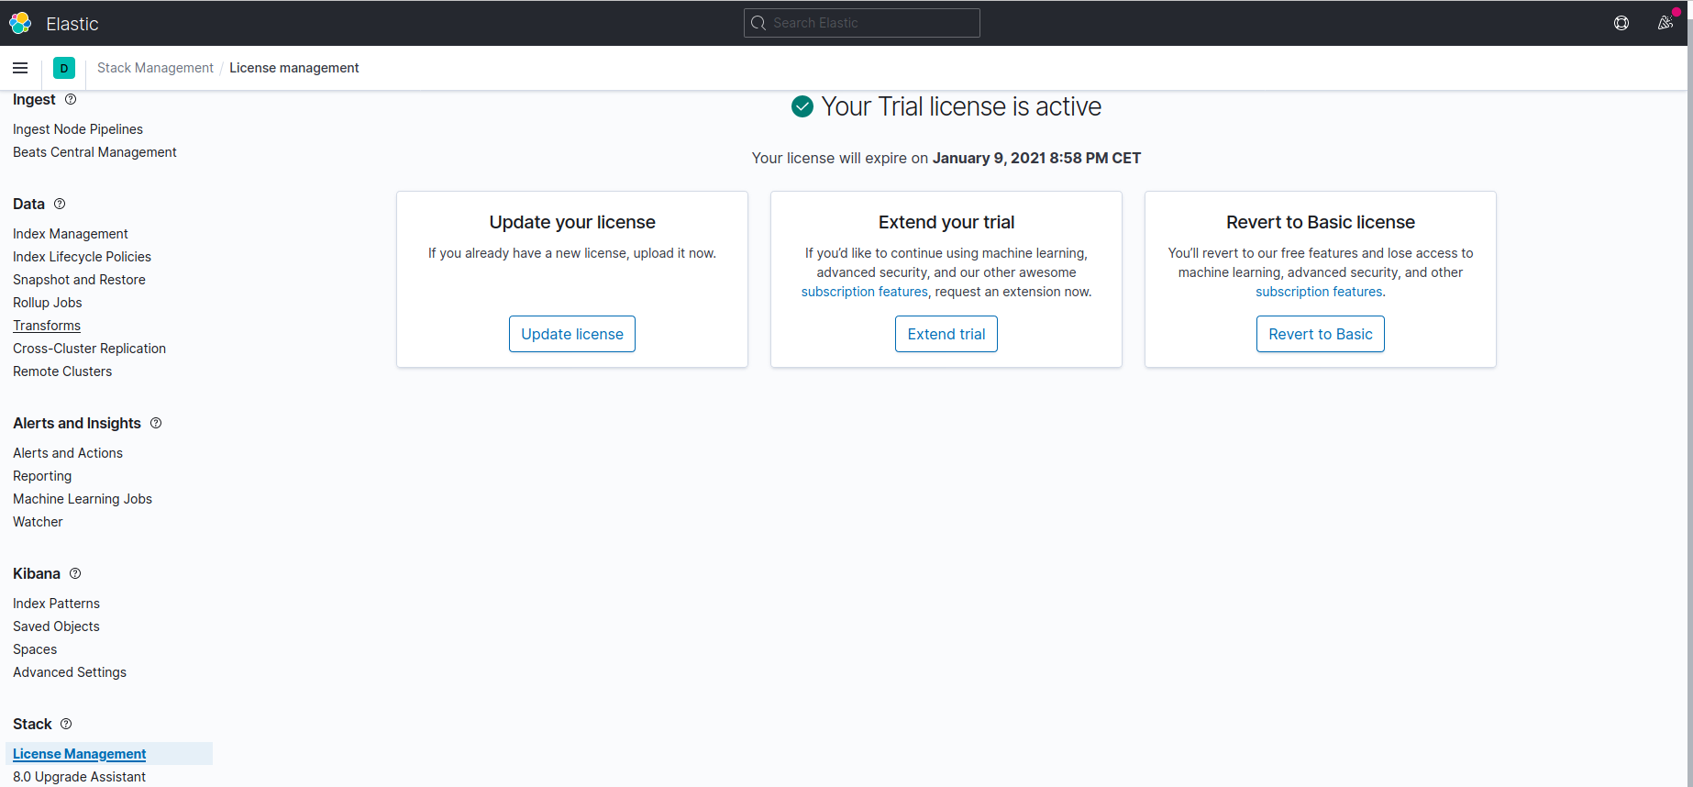The height and width of the screenshot is (787, 1693).
Task: Open Ingest Node Pipelines
Action: (78, 129)
